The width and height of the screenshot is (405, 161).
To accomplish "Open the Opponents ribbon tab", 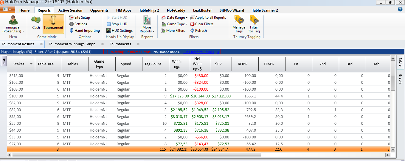I will tap(99, 10).
